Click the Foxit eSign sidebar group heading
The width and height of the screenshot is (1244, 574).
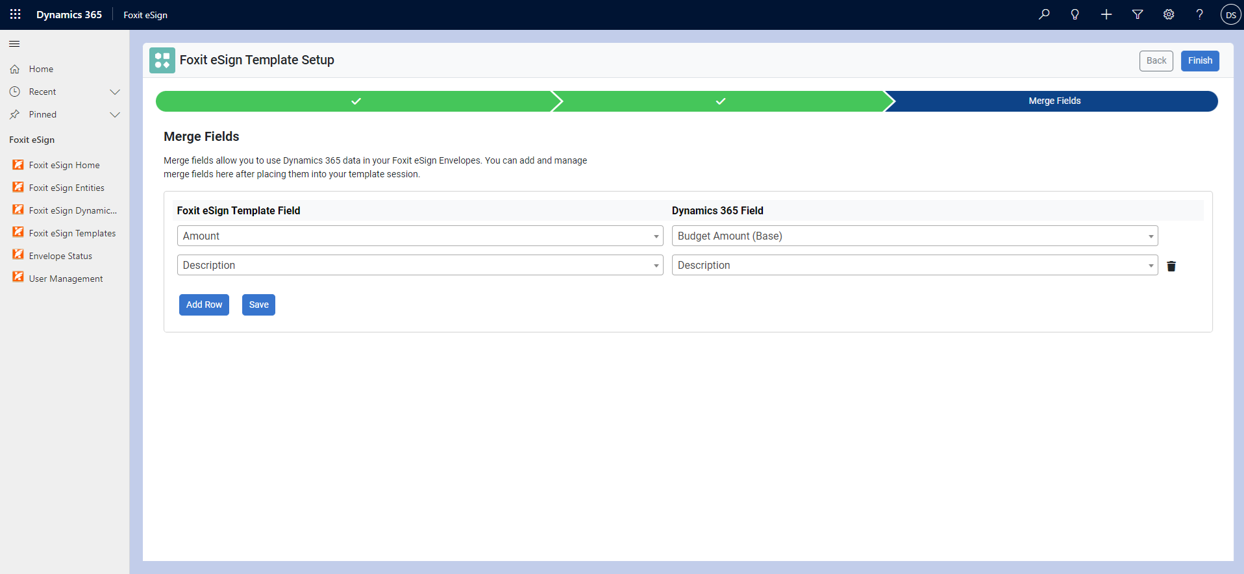pos(32,140)
